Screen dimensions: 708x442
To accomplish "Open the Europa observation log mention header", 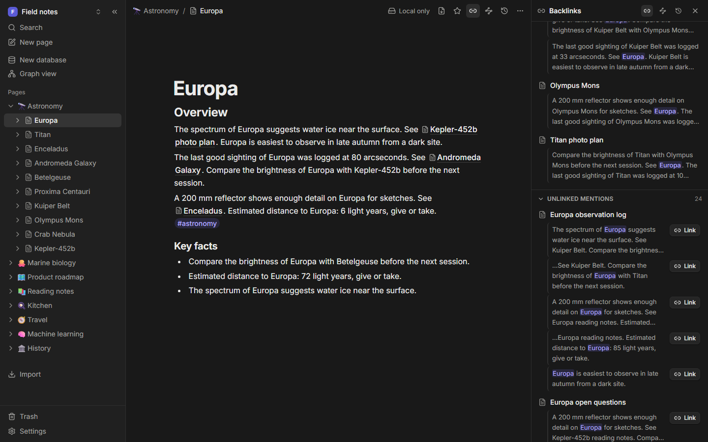I will [588, 215].
